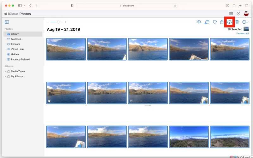Toggle the outline heart badge on the photo
The width and height of the screenshot is (253, 158).
(131, 101)
